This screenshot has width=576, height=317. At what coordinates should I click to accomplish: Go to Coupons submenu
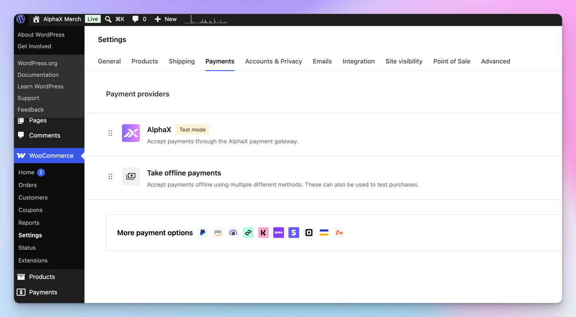pos(30,210)
